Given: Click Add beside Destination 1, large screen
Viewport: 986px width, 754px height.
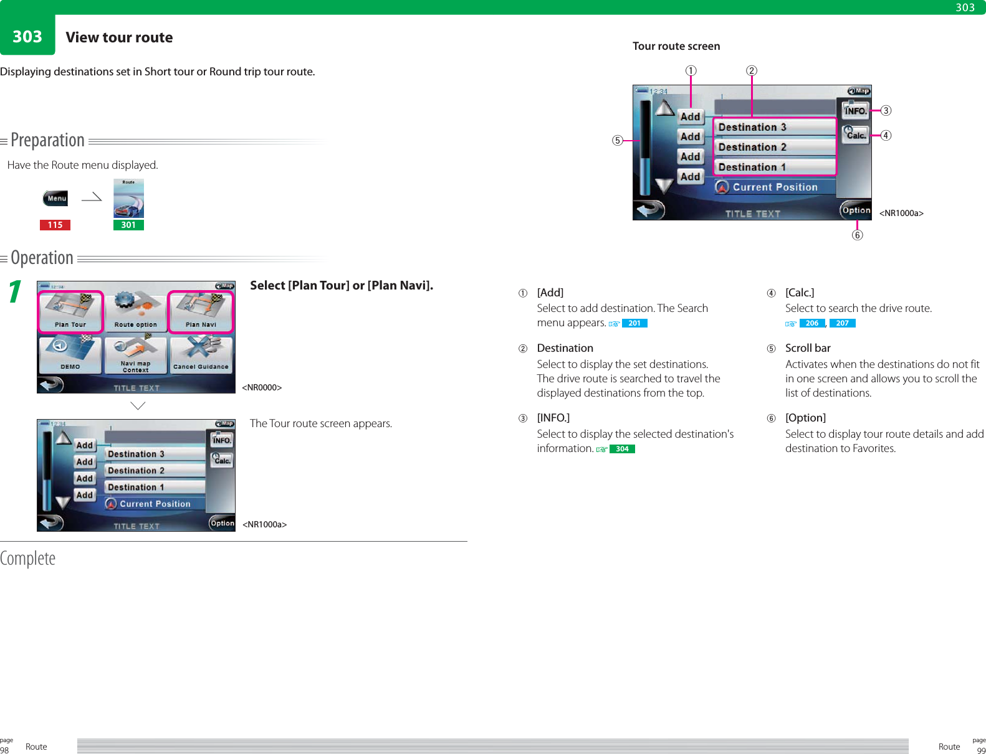Looking at the screenshot, I should point(691,156).
